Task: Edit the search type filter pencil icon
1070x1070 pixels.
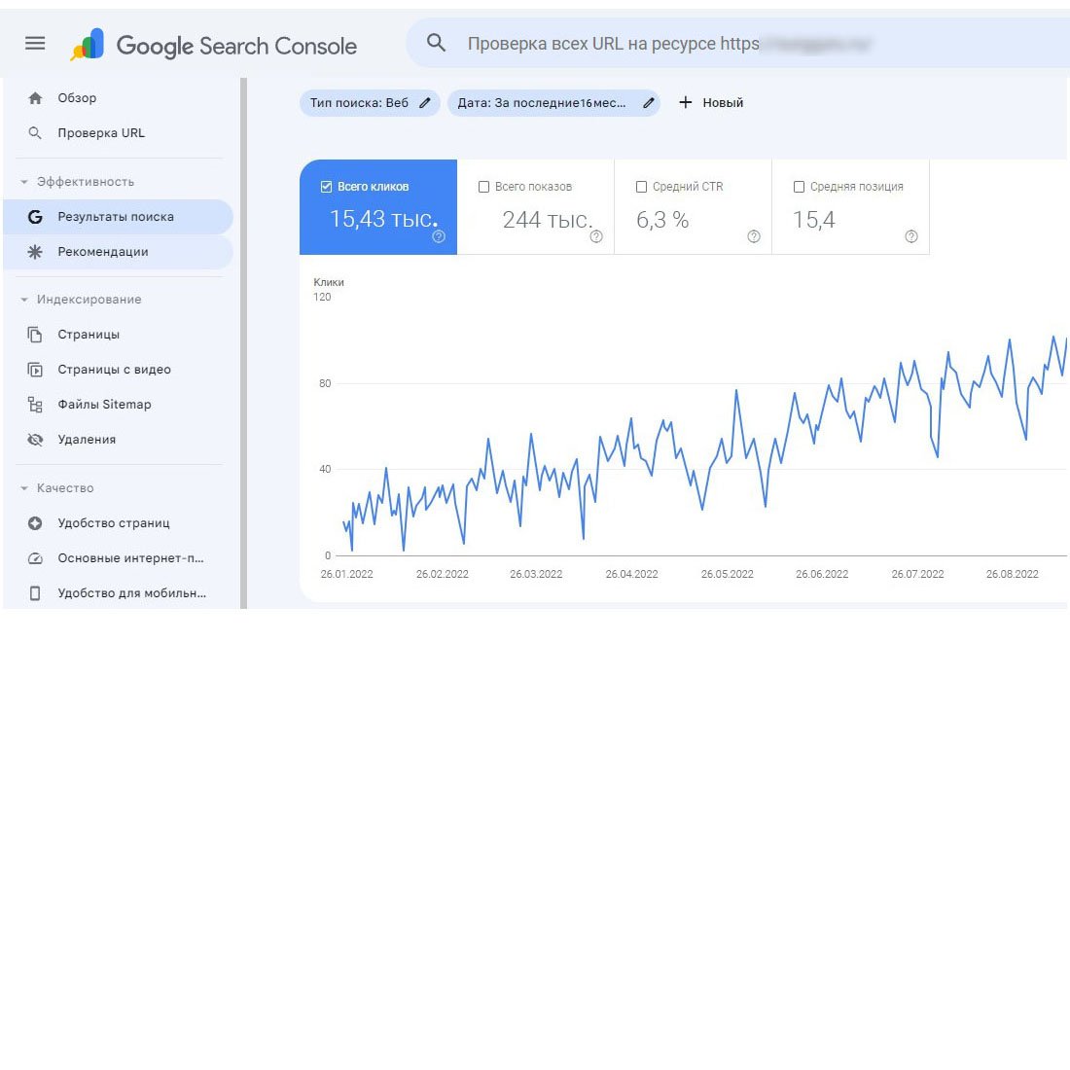Action: click(425, 103)
